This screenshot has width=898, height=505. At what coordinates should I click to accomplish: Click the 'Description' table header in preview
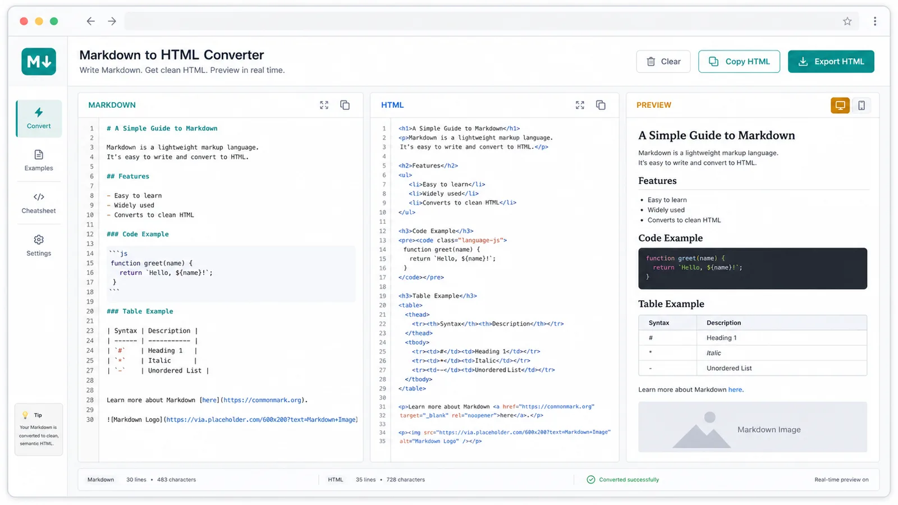point(724,323)
